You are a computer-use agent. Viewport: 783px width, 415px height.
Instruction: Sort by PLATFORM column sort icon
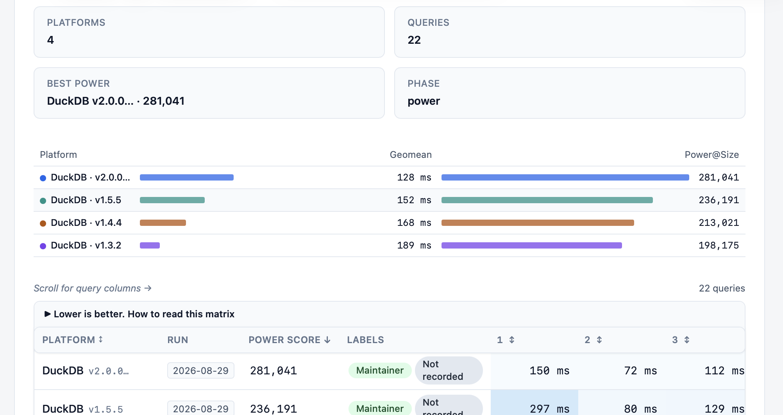click(x=101, y=339)
